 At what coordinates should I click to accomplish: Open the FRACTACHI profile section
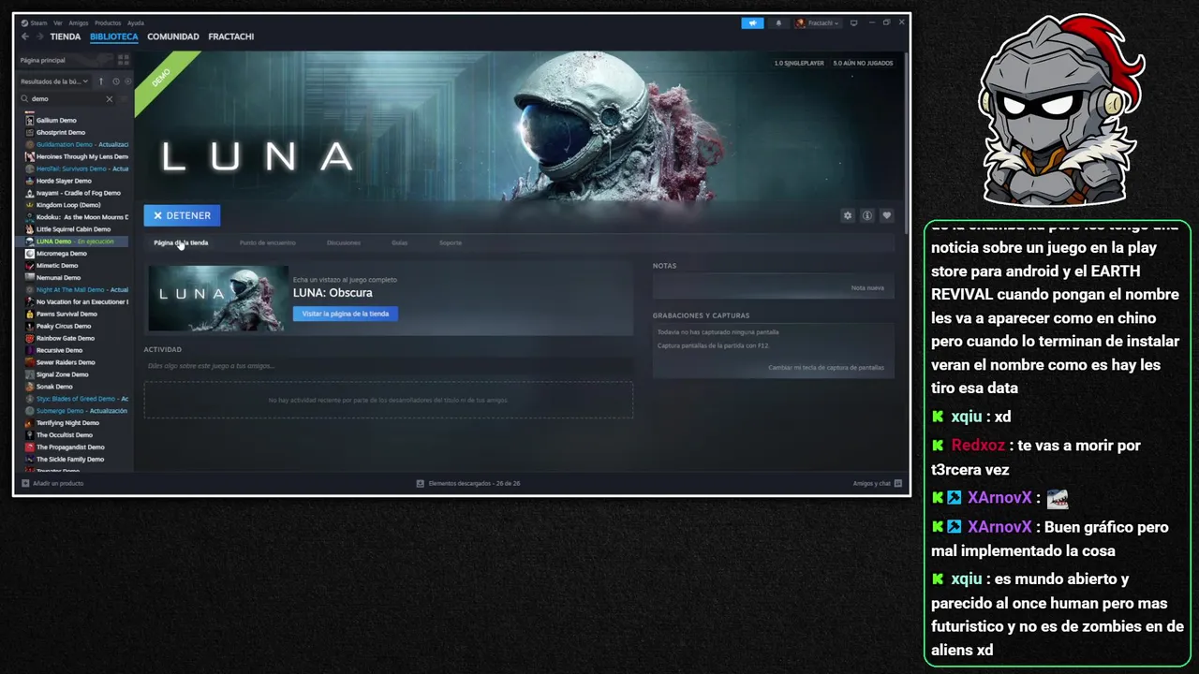pyautogui.click(x=230, y=37)
